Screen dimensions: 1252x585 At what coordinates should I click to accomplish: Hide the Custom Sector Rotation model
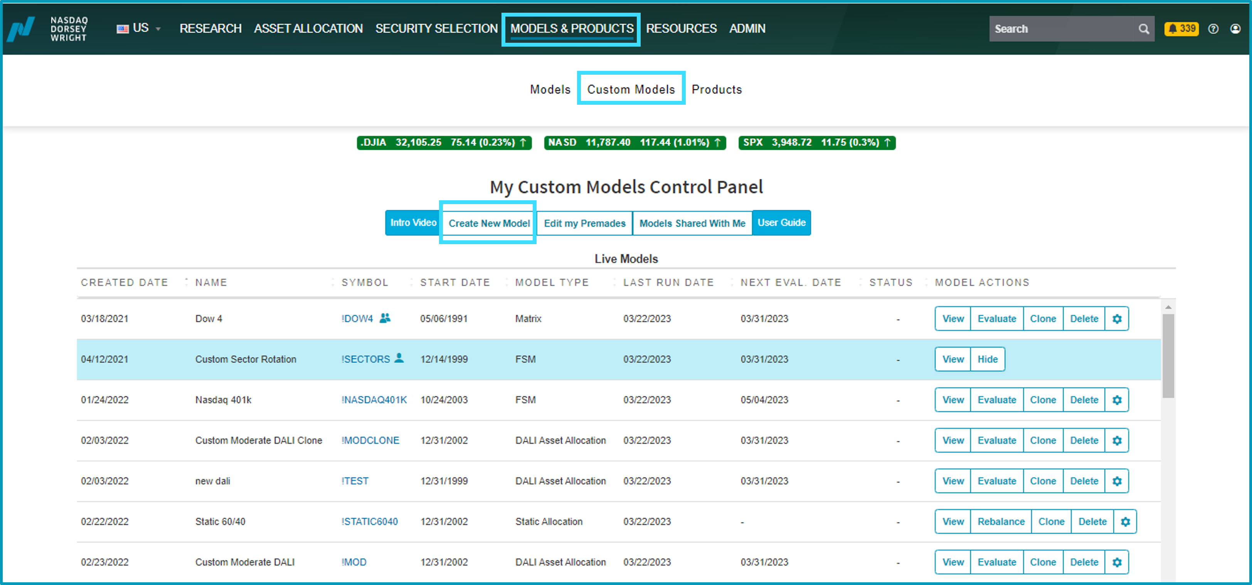click(x=988, y=359)
